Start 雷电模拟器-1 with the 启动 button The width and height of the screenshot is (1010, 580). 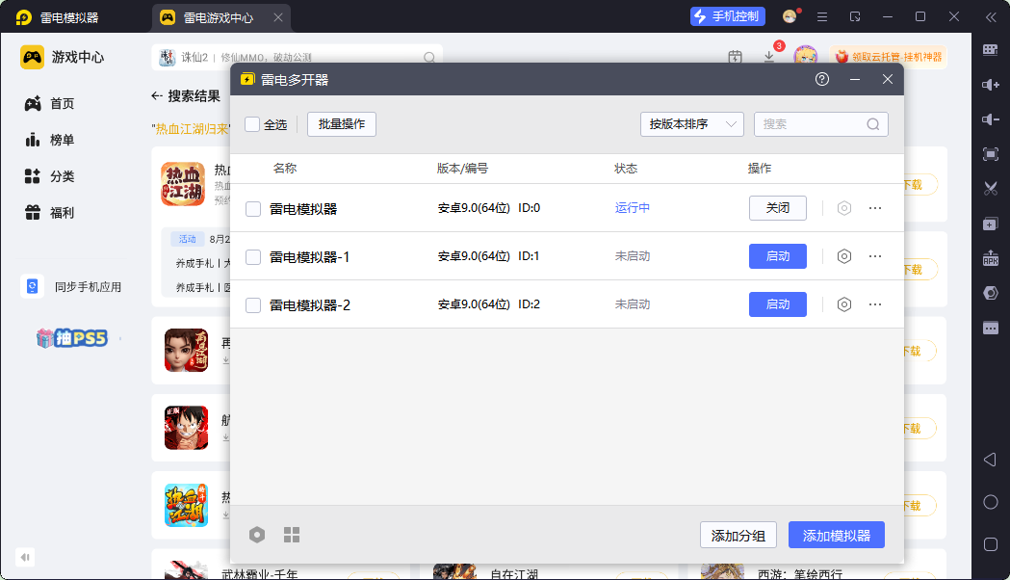(x=777, y=256)
